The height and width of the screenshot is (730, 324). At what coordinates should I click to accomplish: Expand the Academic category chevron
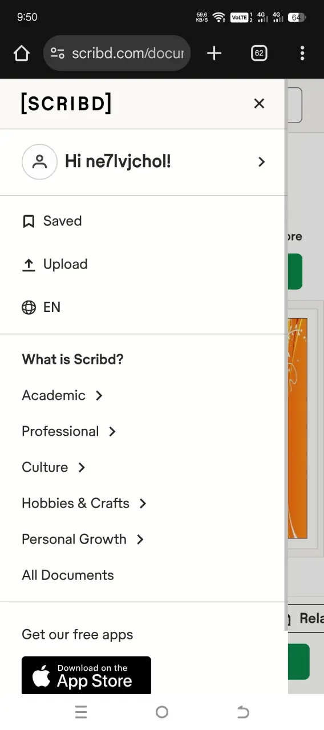click(99, 395)
